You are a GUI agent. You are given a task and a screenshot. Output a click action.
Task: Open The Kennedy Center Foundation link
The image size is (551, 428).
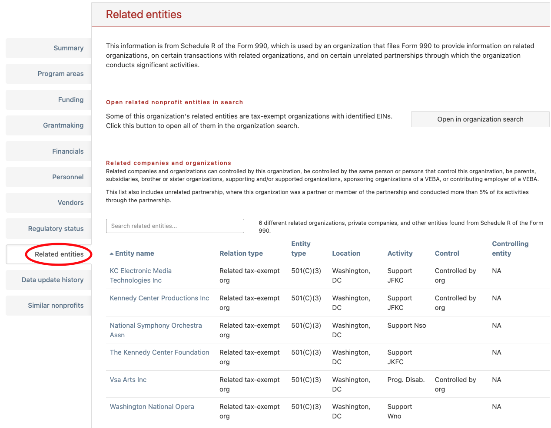tap(159, 352)
